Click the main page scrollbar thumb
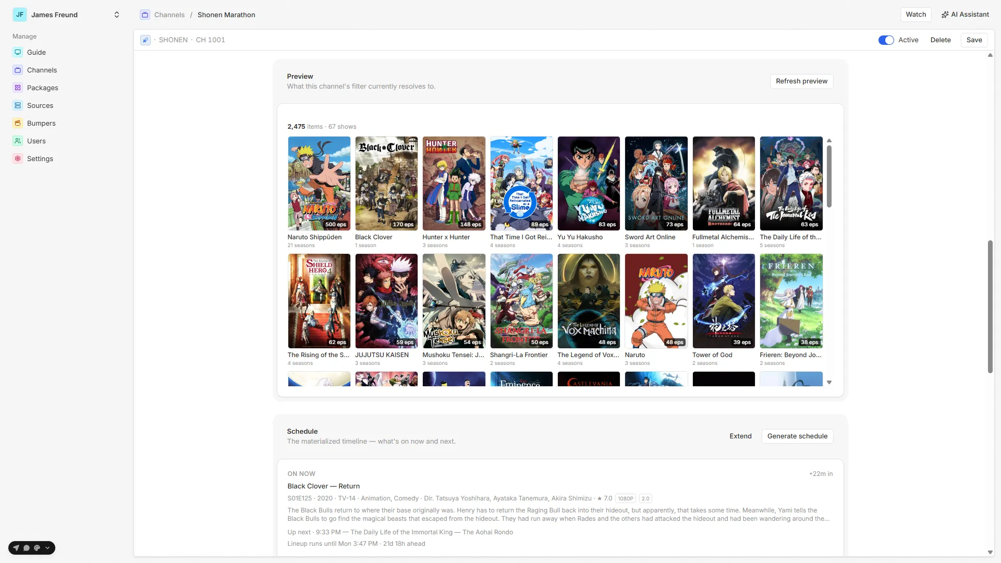Screen dimensions: 1001x563 click(990, 307)
